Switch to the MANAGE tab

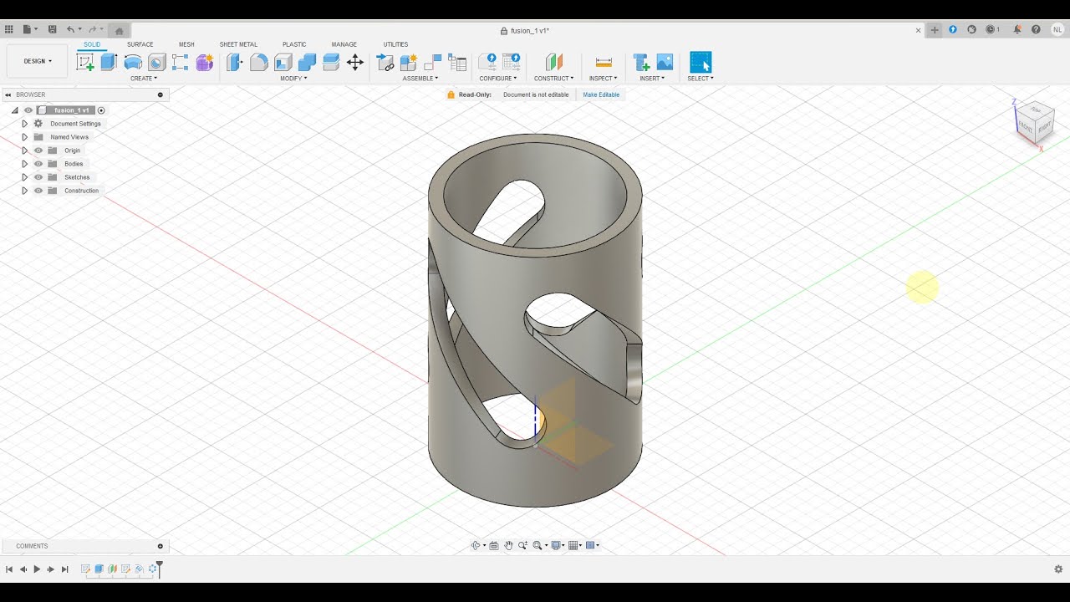point(344,44)
